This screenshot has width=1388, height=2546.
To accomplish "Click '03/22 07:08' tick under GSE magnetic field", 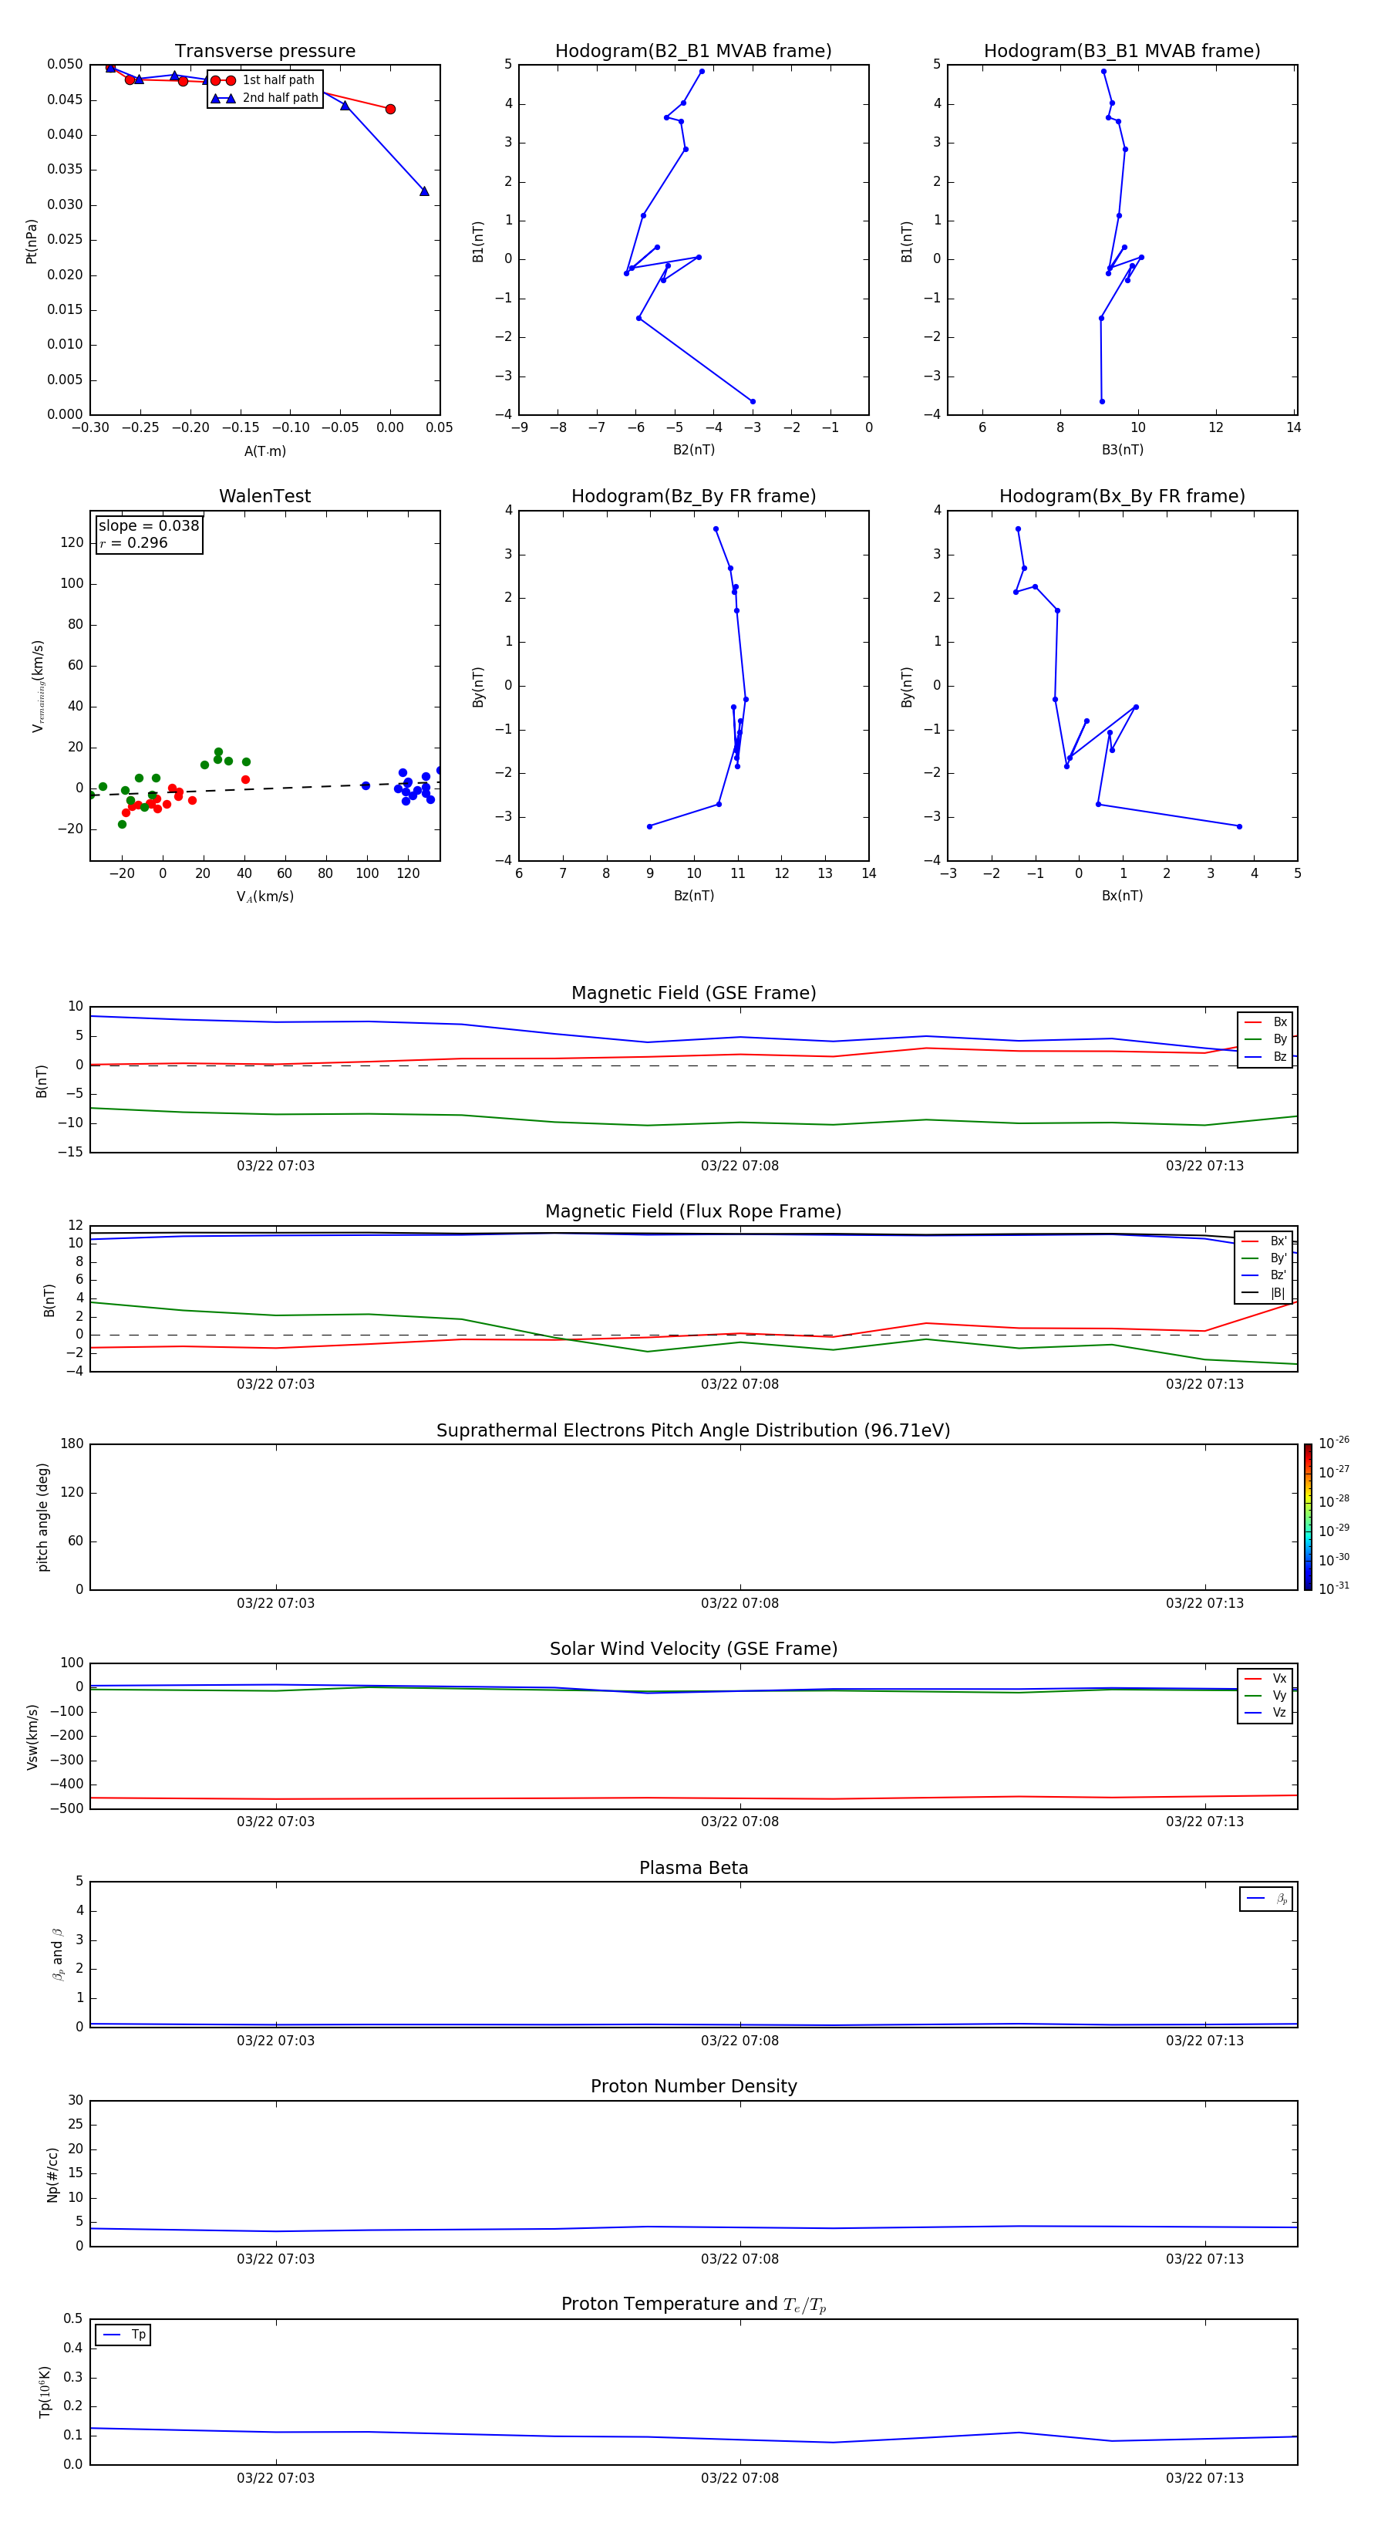I will [x=740, y=1167].
